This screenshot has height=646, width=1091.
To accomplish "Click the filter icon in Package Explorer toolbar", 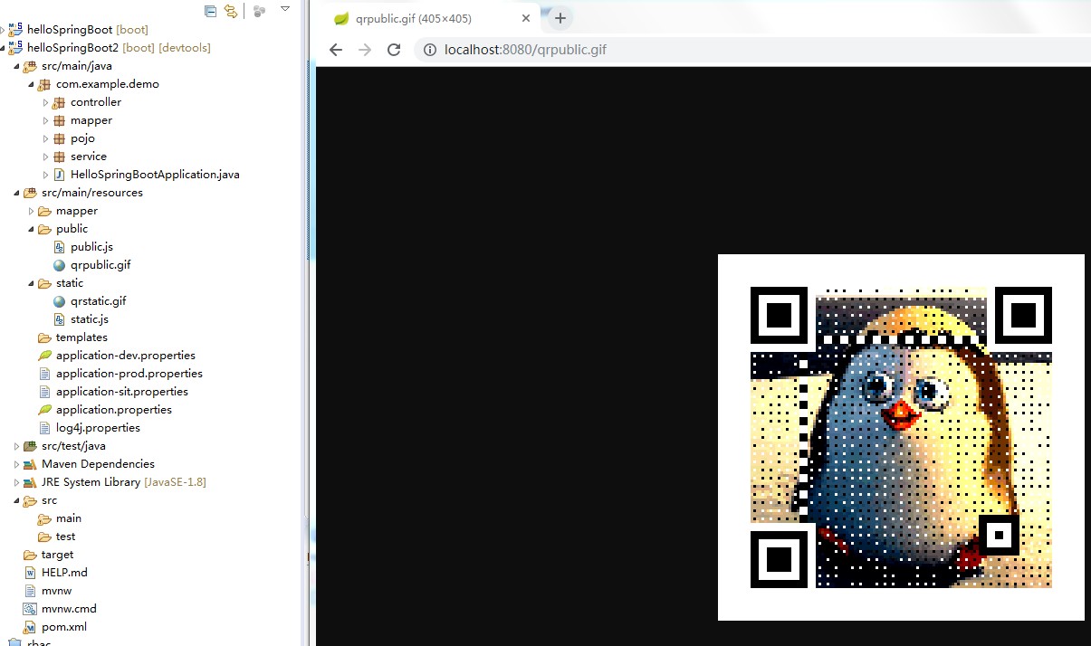I will pos(260,11).
